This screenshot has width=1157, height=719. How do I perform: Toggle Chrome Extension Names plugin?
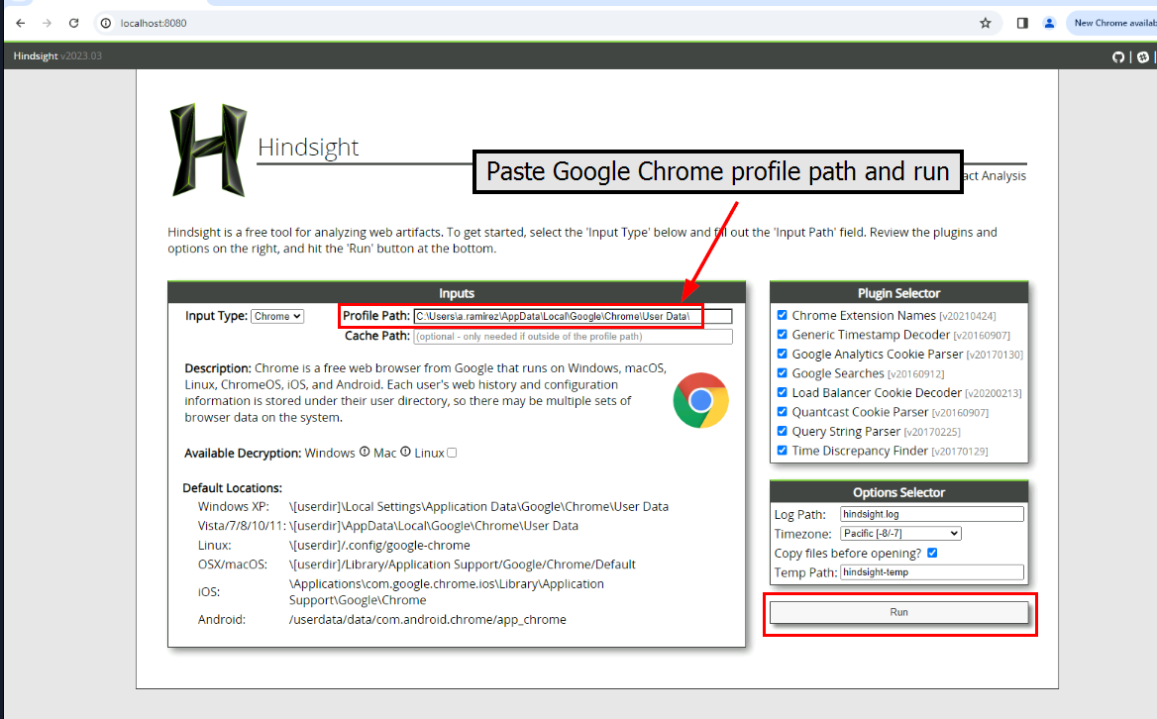coord(783,315)
